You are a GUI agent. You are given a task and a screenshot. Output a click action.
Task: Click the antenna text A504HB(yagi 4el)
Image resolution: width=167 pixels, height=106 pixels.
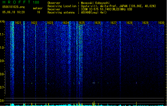(x=94, y=12)
